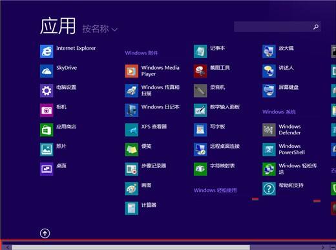Open the 相机 camera app icon
Screen dimensions: 336x250
[x=47, y=110]
